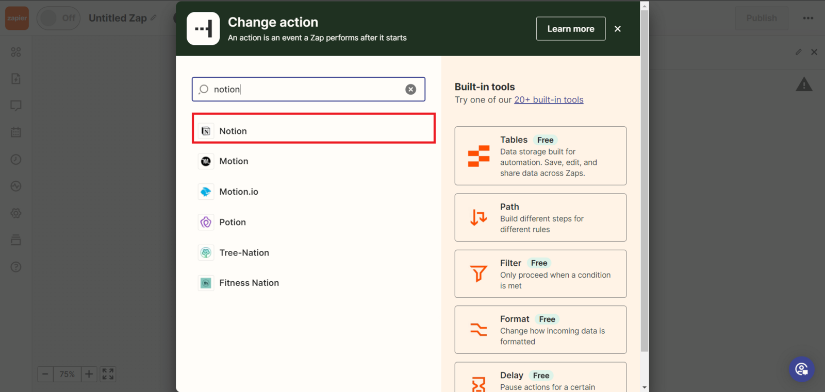Open the 20+ built-in tools link

coord(548,100)
